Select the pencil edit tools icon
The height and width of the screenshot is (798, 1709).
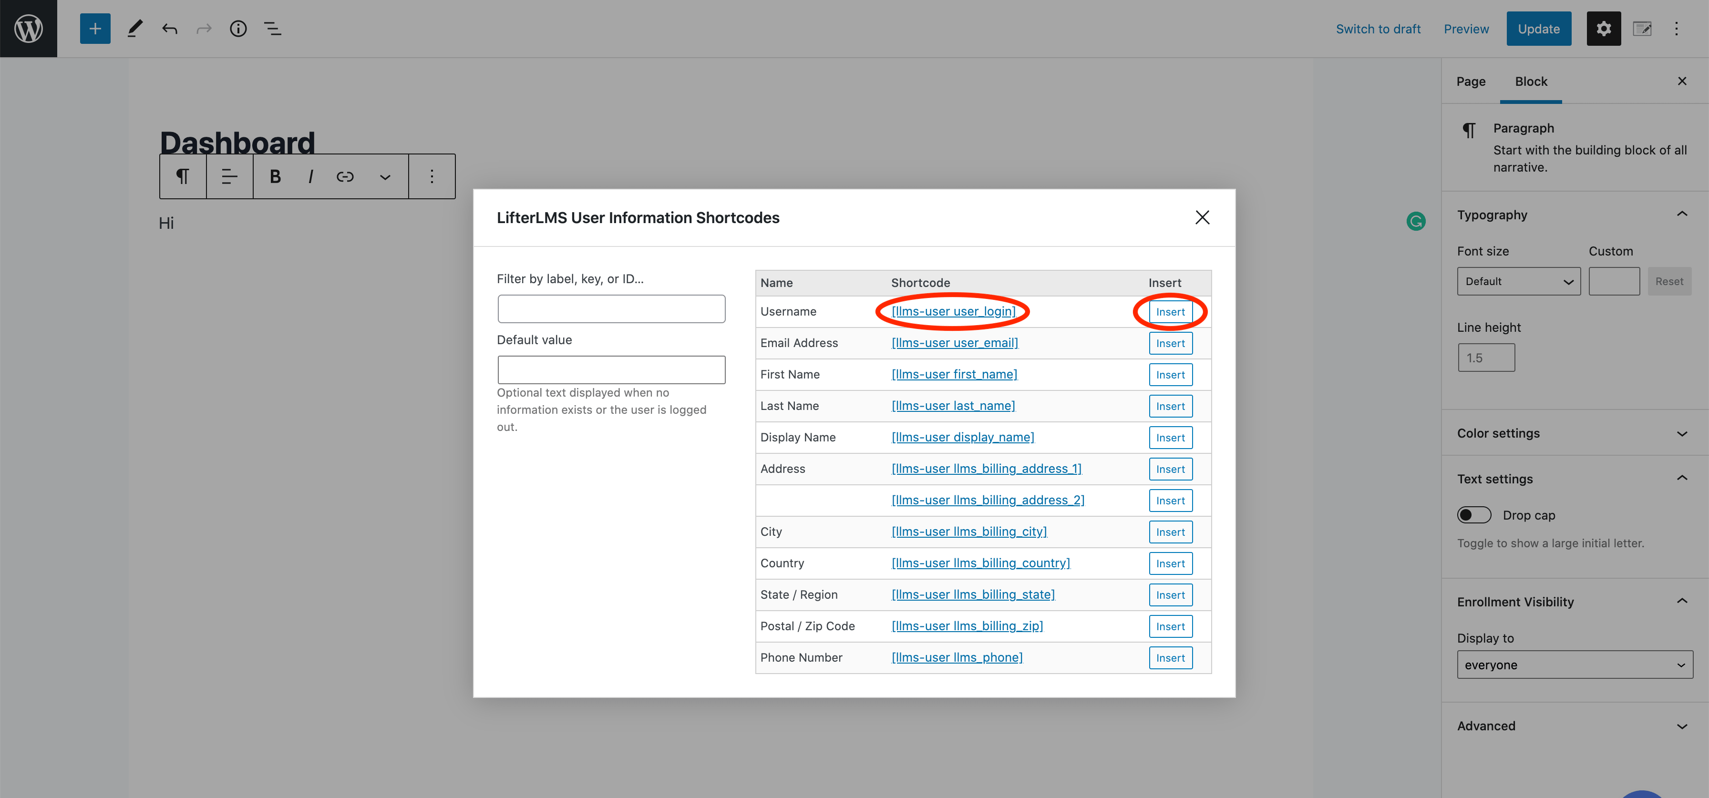pos(135,29)
